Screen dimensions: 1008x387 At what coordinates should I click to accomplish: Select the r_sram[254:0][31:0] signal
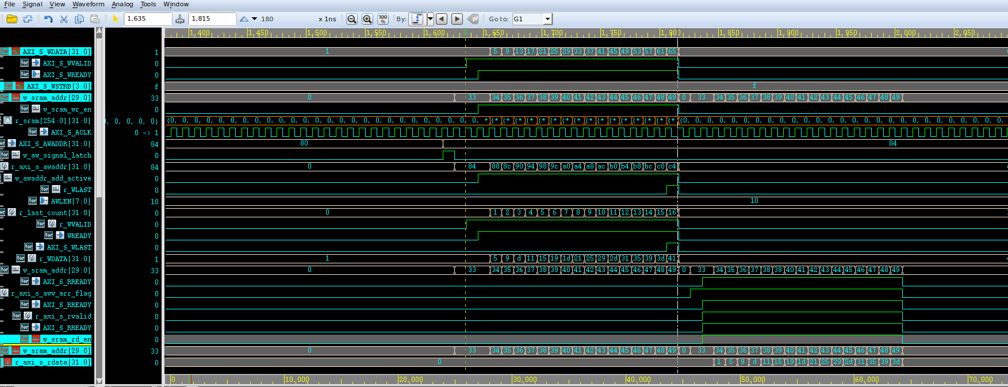click(52, 120)
